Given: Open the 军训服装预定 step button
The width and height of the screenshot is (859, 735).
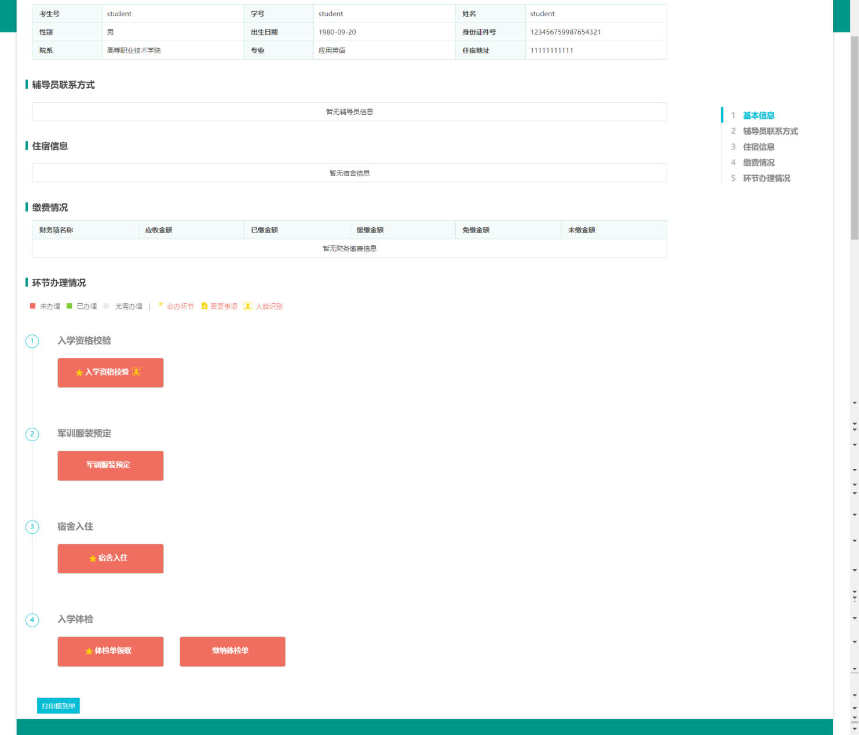Looking at the screenshot, I should (x=110, y=465).
